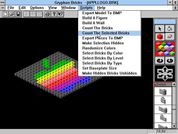Open the document control menu box
This screenshot has height=134, width=178.
[3, 8]
